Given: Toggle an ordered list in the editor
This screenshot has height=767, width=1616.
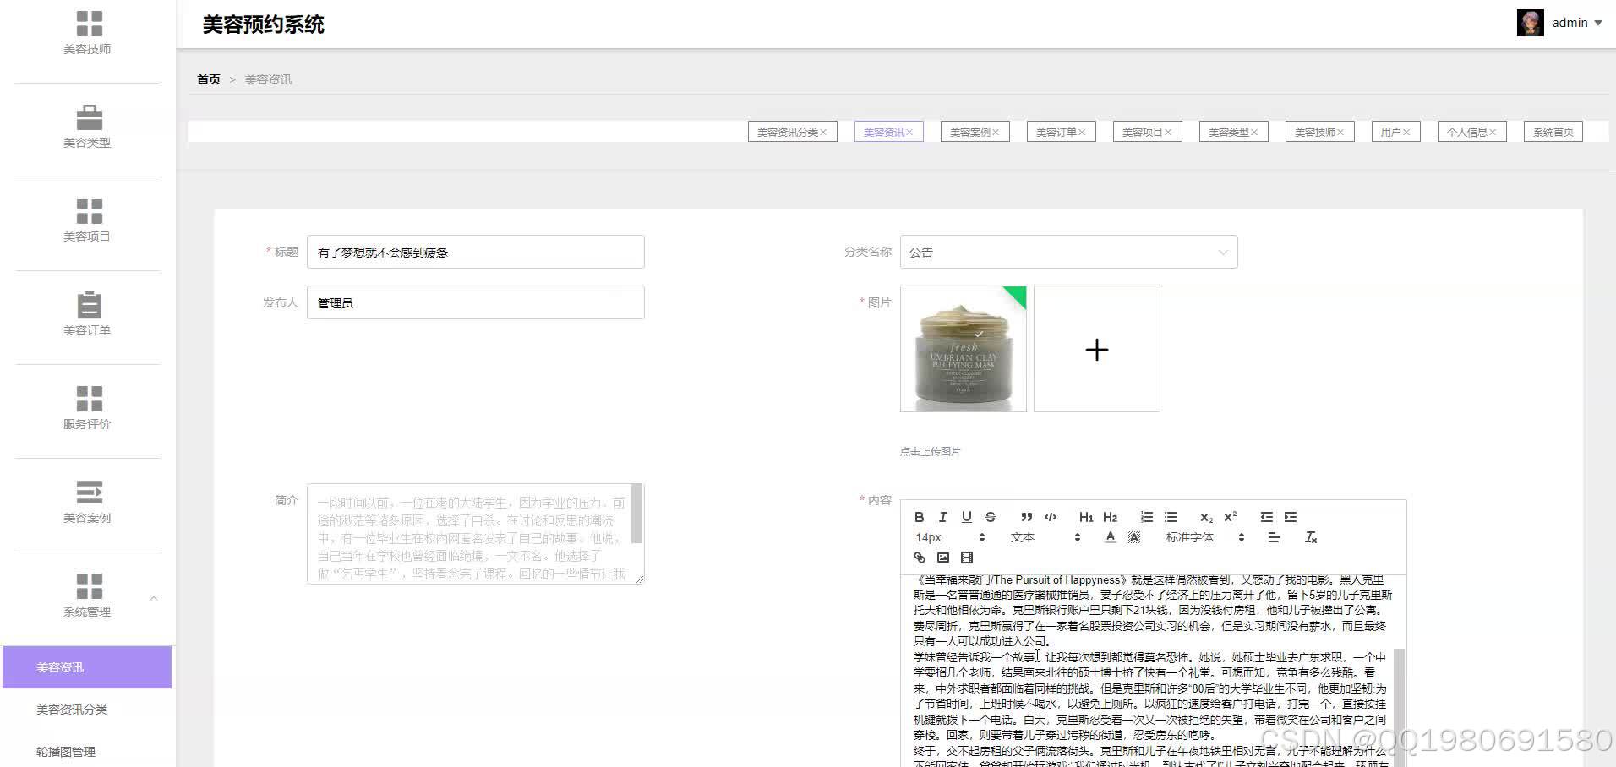Looking at the screenshot, I should coord(1146,517).
